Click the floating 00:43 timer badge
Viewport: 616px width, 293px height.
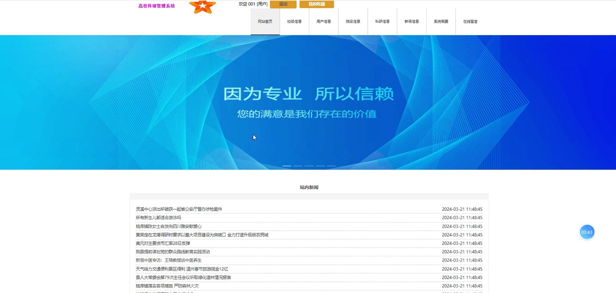click(x=587, y=232)
